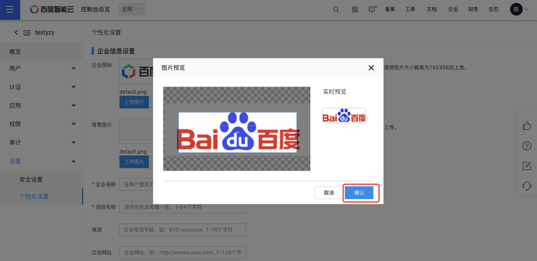The width and height of the screenshot is (537, 261).
Task: Click 上传图片 under 企业图标
Action: [x=134, y=102]
